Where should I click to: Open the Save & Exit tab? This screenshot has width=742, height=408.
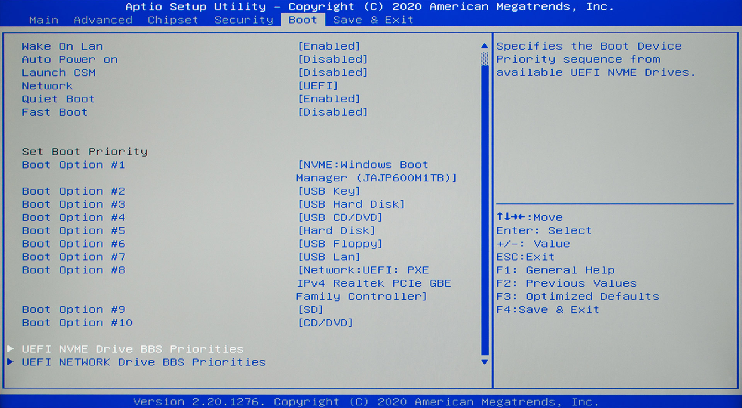(373, 20)
